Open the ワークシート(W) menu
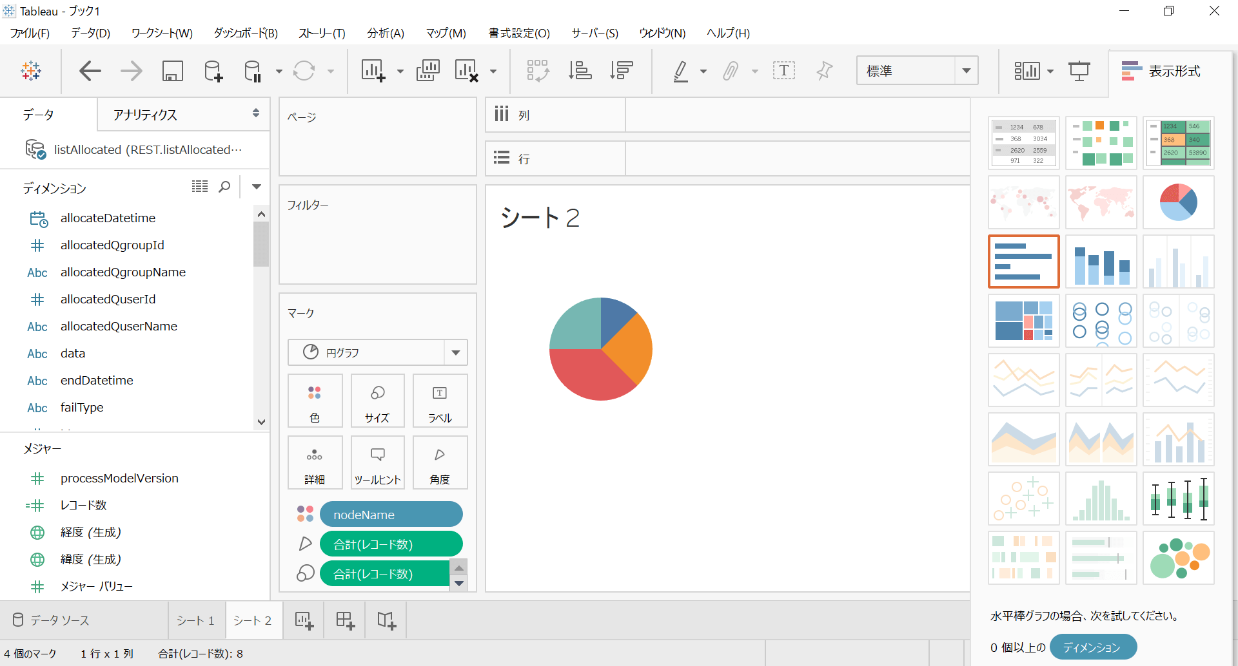The image size is (1238, 666). pyautogui.click(x=162, y=33)
